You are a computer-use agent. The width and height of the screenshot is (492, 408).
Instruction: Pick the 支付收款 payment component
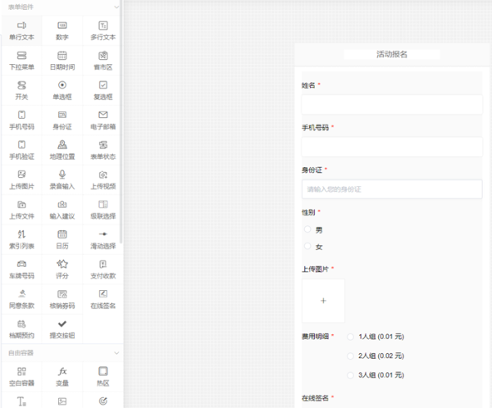(103, 270)
